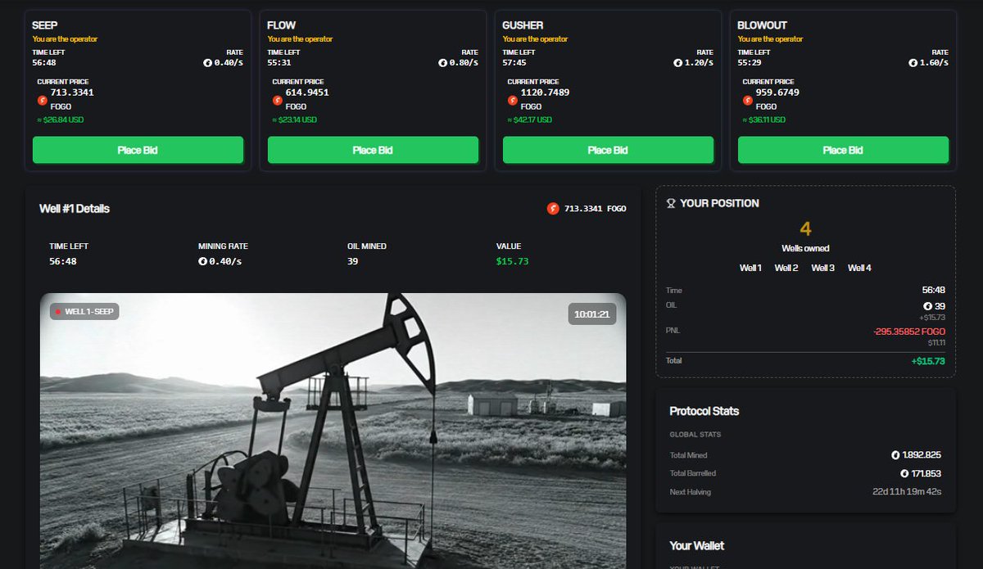Click the oil icon beside Total Mined value

[895, 454]
